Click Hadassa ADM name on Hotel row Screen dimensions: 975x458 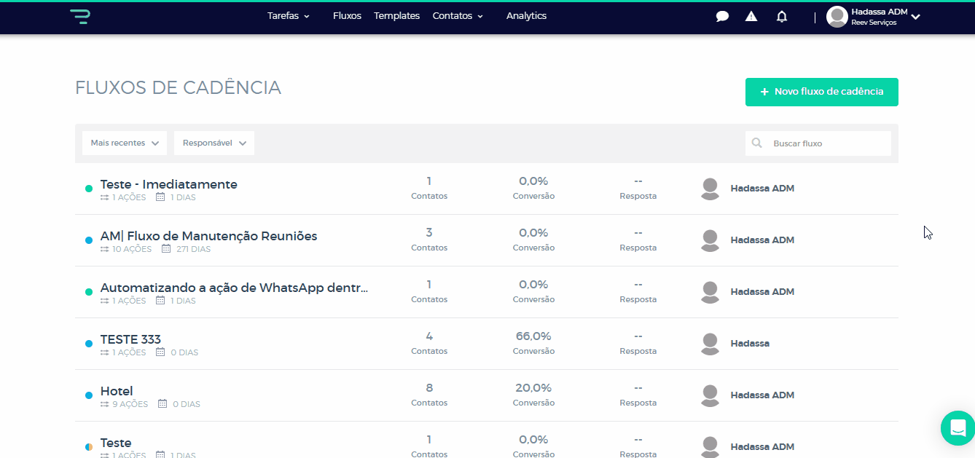click(762, 395)
